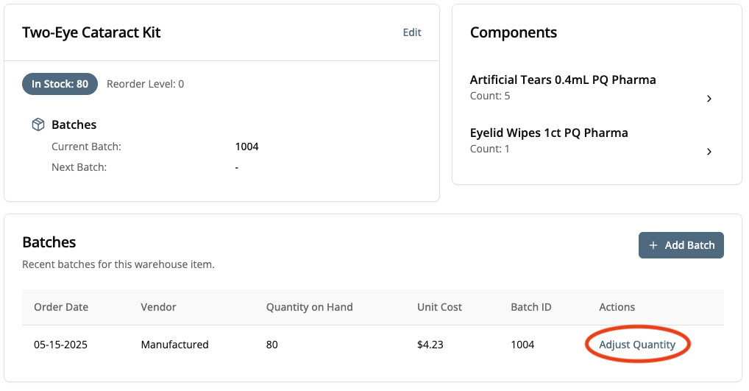749x391 pixels.
Task: Click the Unit Cost column header
Action: click(439, 307)
